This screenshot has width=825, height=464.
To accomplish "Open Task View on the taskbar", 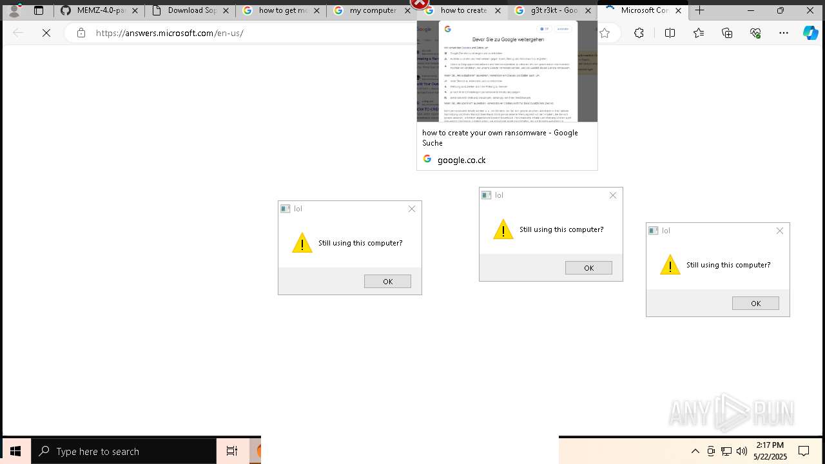I will point(232,451).
